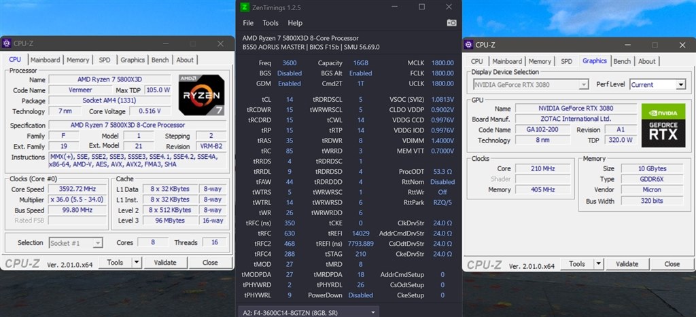Image resolution: width=696 pixels, height=317 pixels.
Task: Open SPD tab in left CPU-Z window
Action: (x=105, y=60)
